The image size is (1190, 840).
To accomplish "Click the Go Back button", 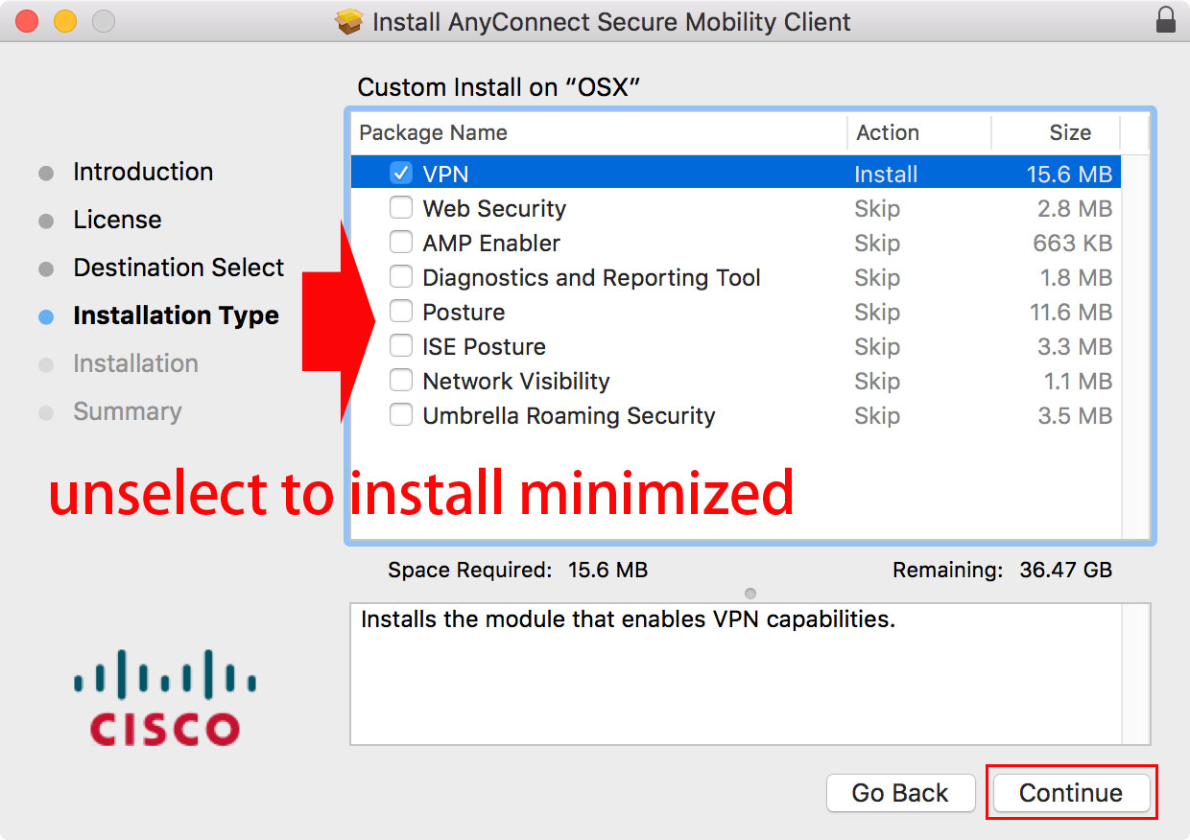I will pyautogui.click(x=900, y=793).
